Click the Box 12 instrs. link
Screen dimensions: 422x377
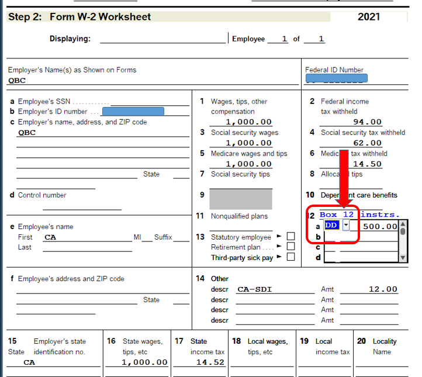coord(359,215)
